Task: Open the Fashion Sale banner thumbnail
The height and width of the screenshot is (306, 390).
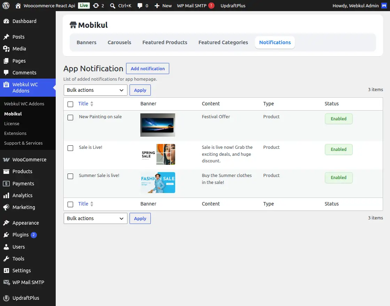Action: (x=158, y=183)
